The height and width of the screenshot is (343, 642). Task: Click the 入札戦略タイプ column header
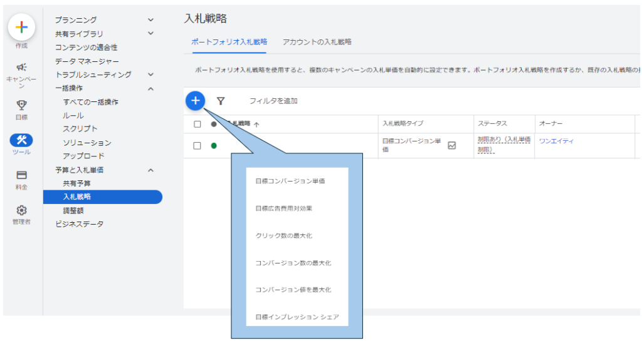[403, 123]
